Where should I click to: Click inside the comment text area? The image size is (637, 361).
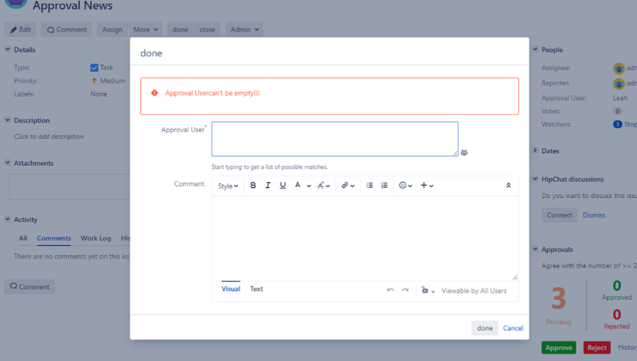(x=365, y=238)
